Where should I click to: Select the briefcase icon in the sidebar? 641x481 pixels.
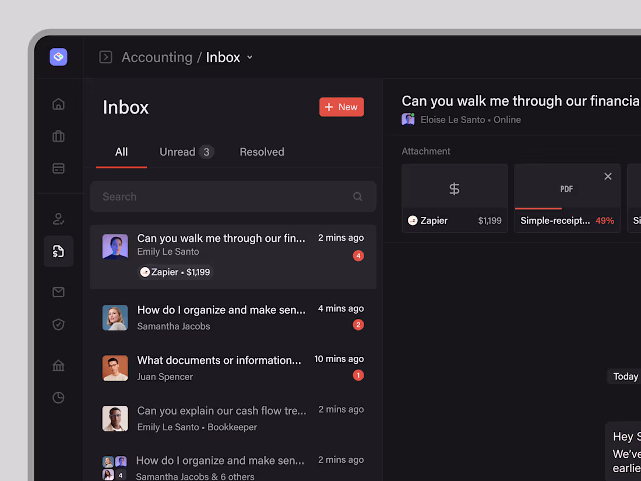point(58,136)
